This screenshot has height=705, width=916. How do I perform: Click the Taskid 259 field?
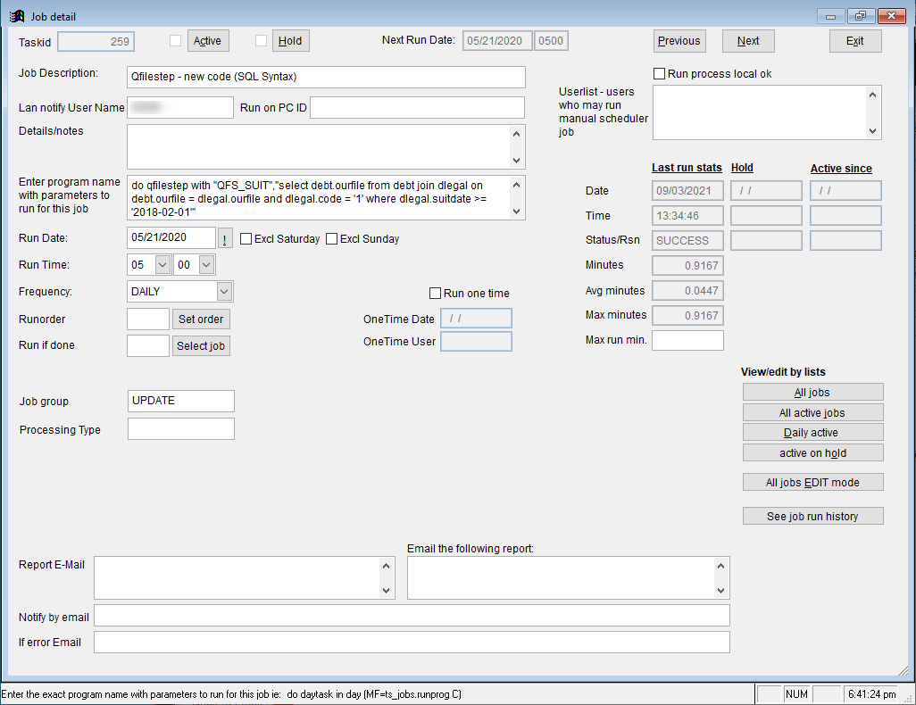(96, 41)
